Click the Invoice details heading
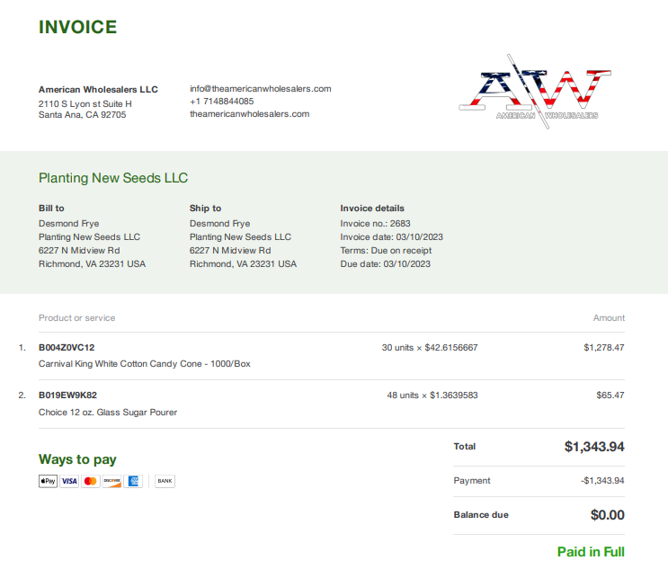 click(x=372, y=209)
